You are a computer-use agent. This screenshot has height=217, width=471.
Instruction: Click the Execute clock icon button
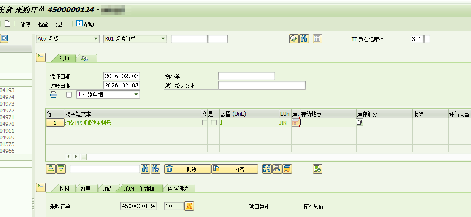(x=294, y=39)
